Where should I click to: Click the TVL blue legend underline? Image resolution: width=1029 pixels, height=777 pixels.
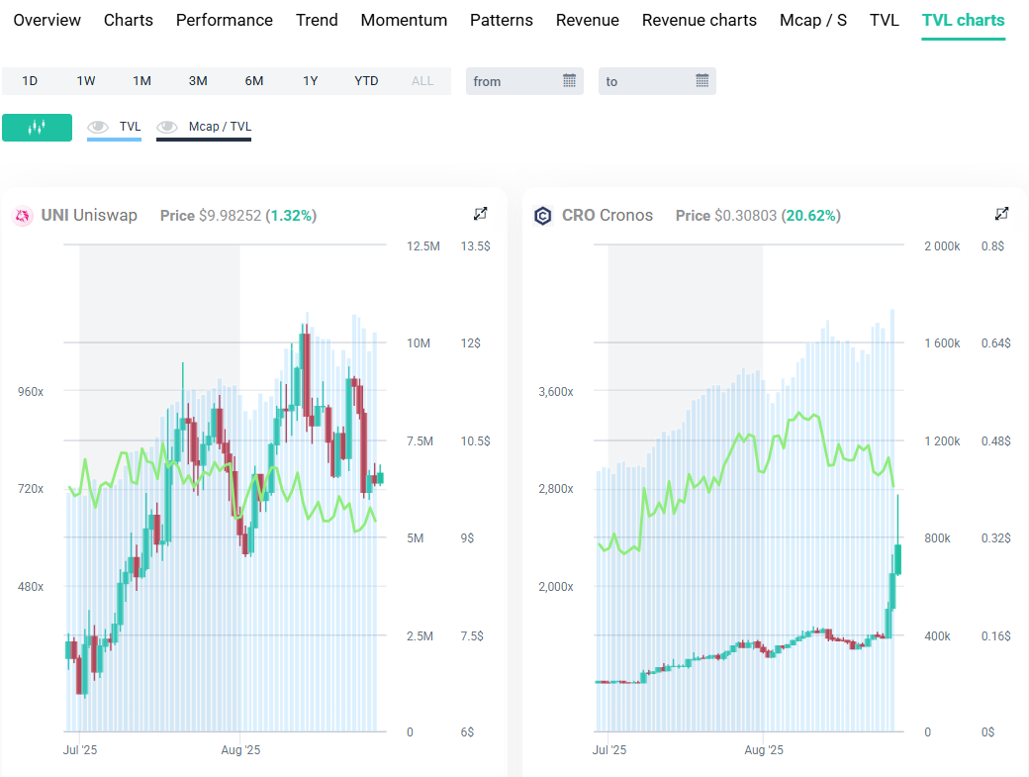pyautogui.click(x=114, y=140)
